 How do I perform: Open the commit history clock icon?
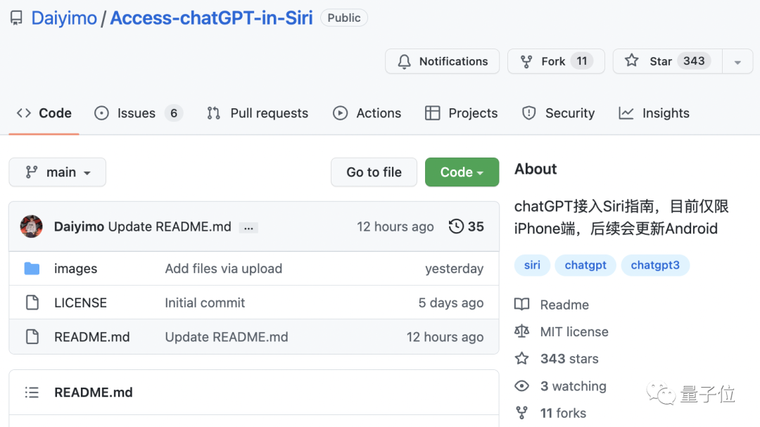tap(456, 227)
